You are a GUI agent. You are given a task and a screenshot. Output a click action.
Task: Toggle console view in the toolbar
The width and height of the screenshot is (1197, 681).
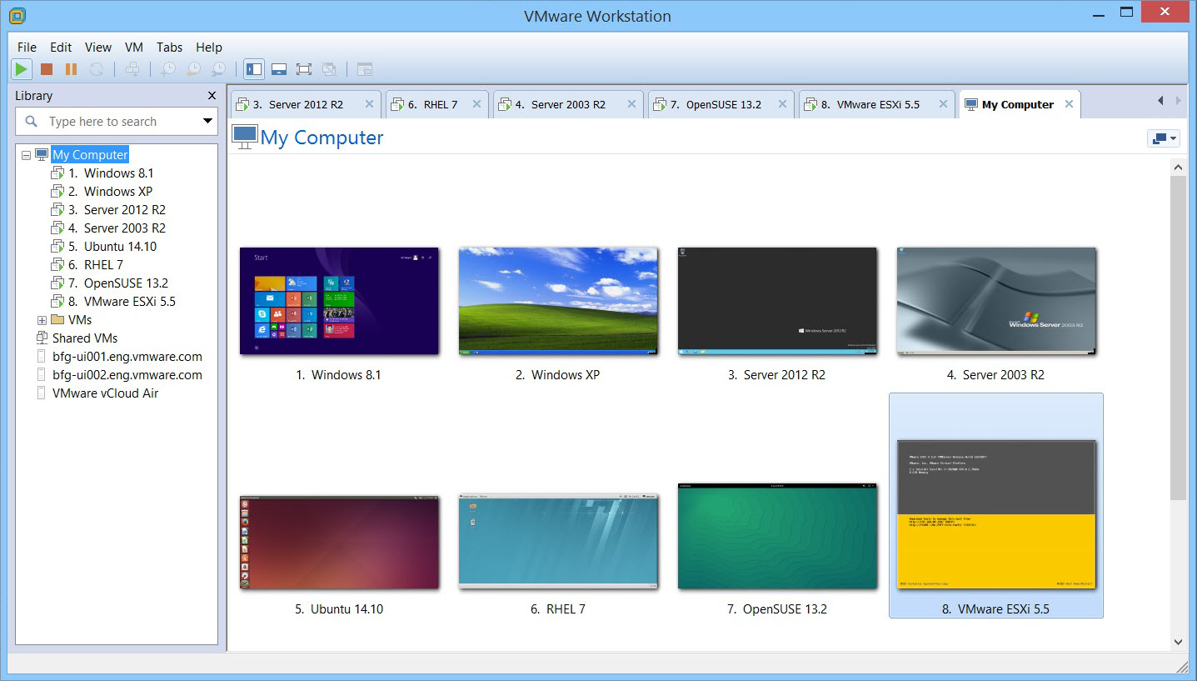pos(364,69)
